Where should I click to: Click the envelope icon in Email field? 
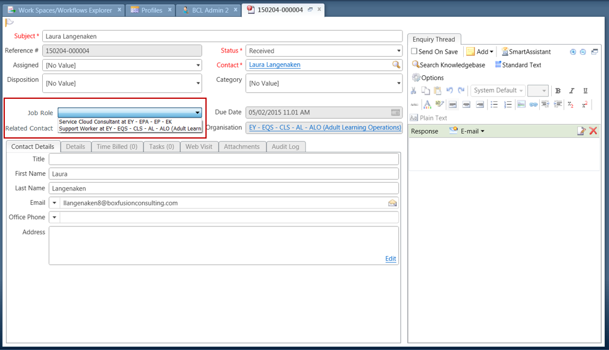pyautogui.click(x=393, y=203)
